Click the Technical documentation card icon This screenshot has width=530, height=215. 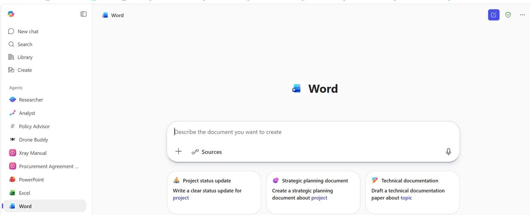click(x=375, y=181)
